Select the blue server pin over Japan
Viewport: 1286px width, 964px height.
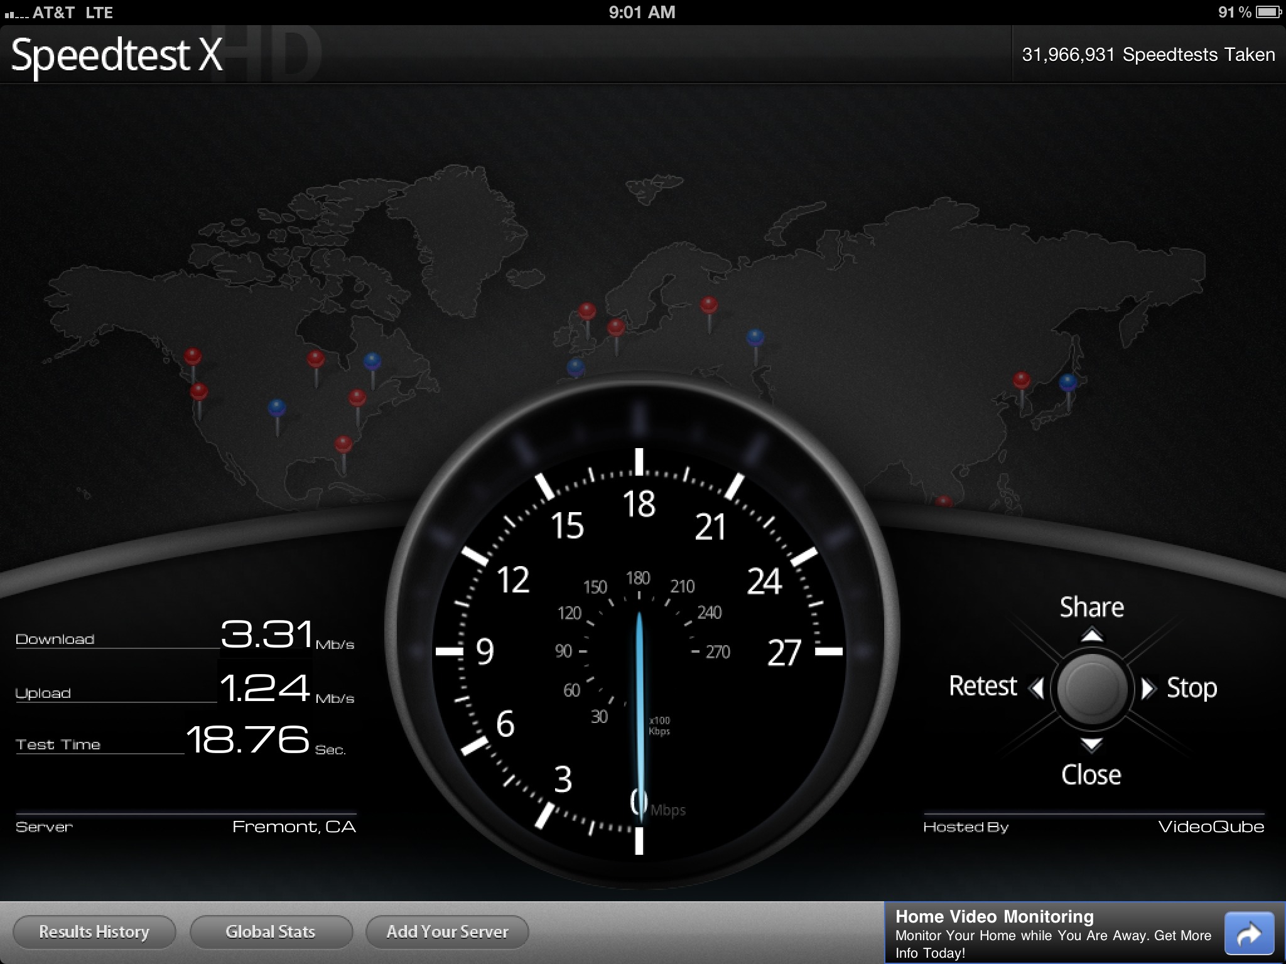(1067, 382)
